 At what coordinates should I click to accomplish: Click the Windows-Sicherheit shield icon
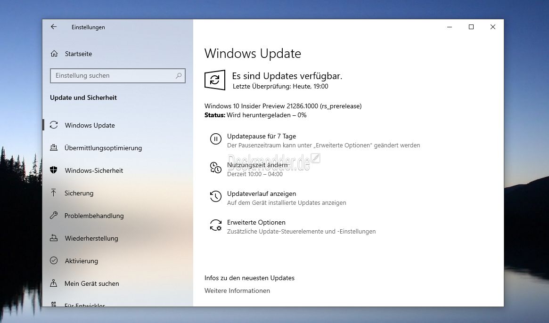(54, 170)
